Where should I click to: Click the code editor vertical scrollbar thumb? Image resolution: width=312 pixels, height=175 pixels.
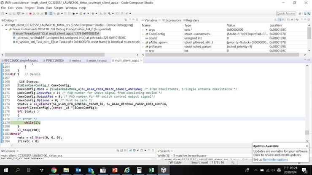[307, 132]
